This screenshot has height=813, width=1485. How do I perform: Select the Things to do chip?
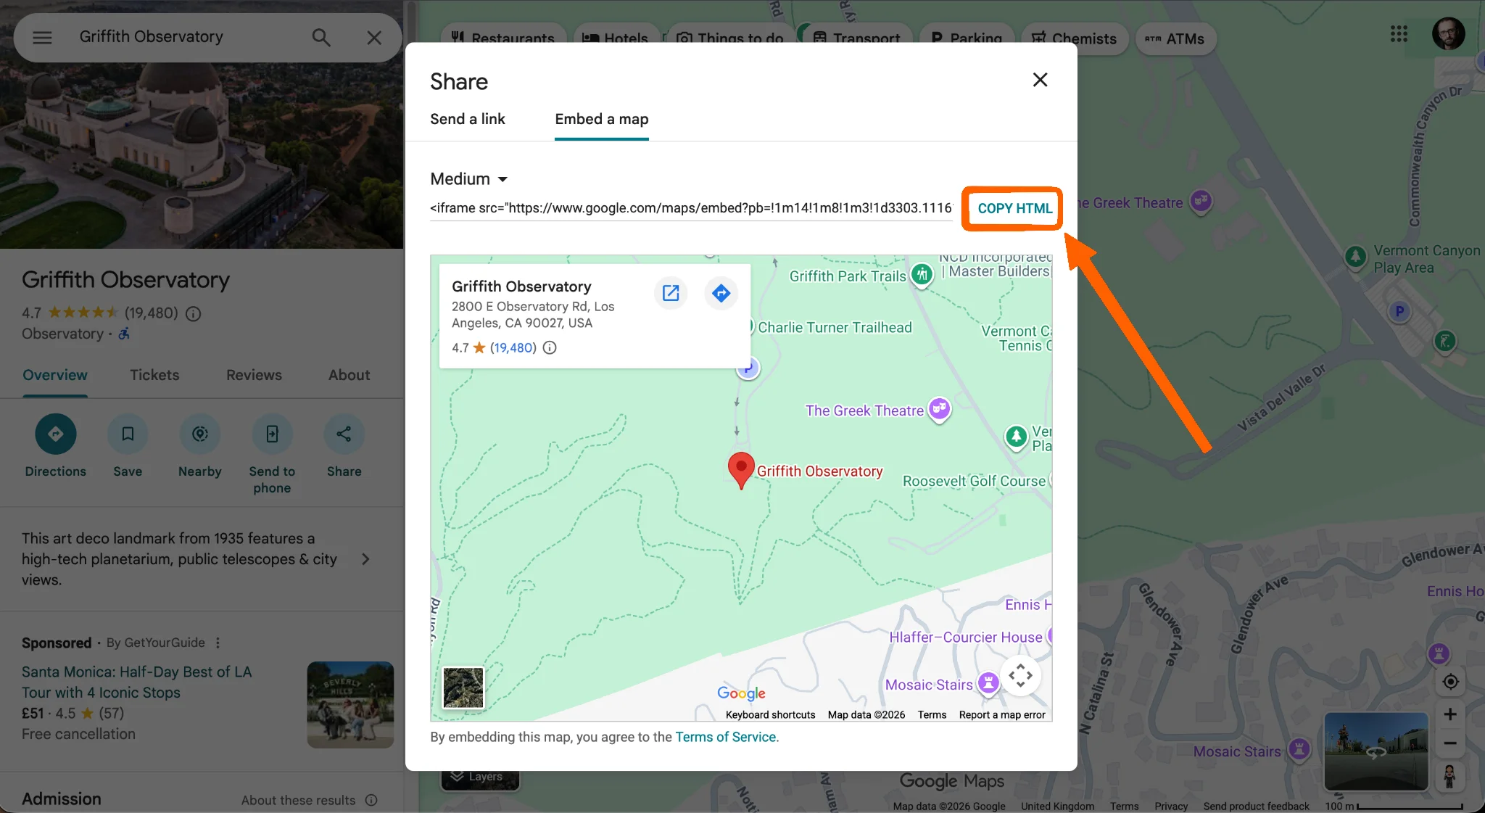(730, 38)
